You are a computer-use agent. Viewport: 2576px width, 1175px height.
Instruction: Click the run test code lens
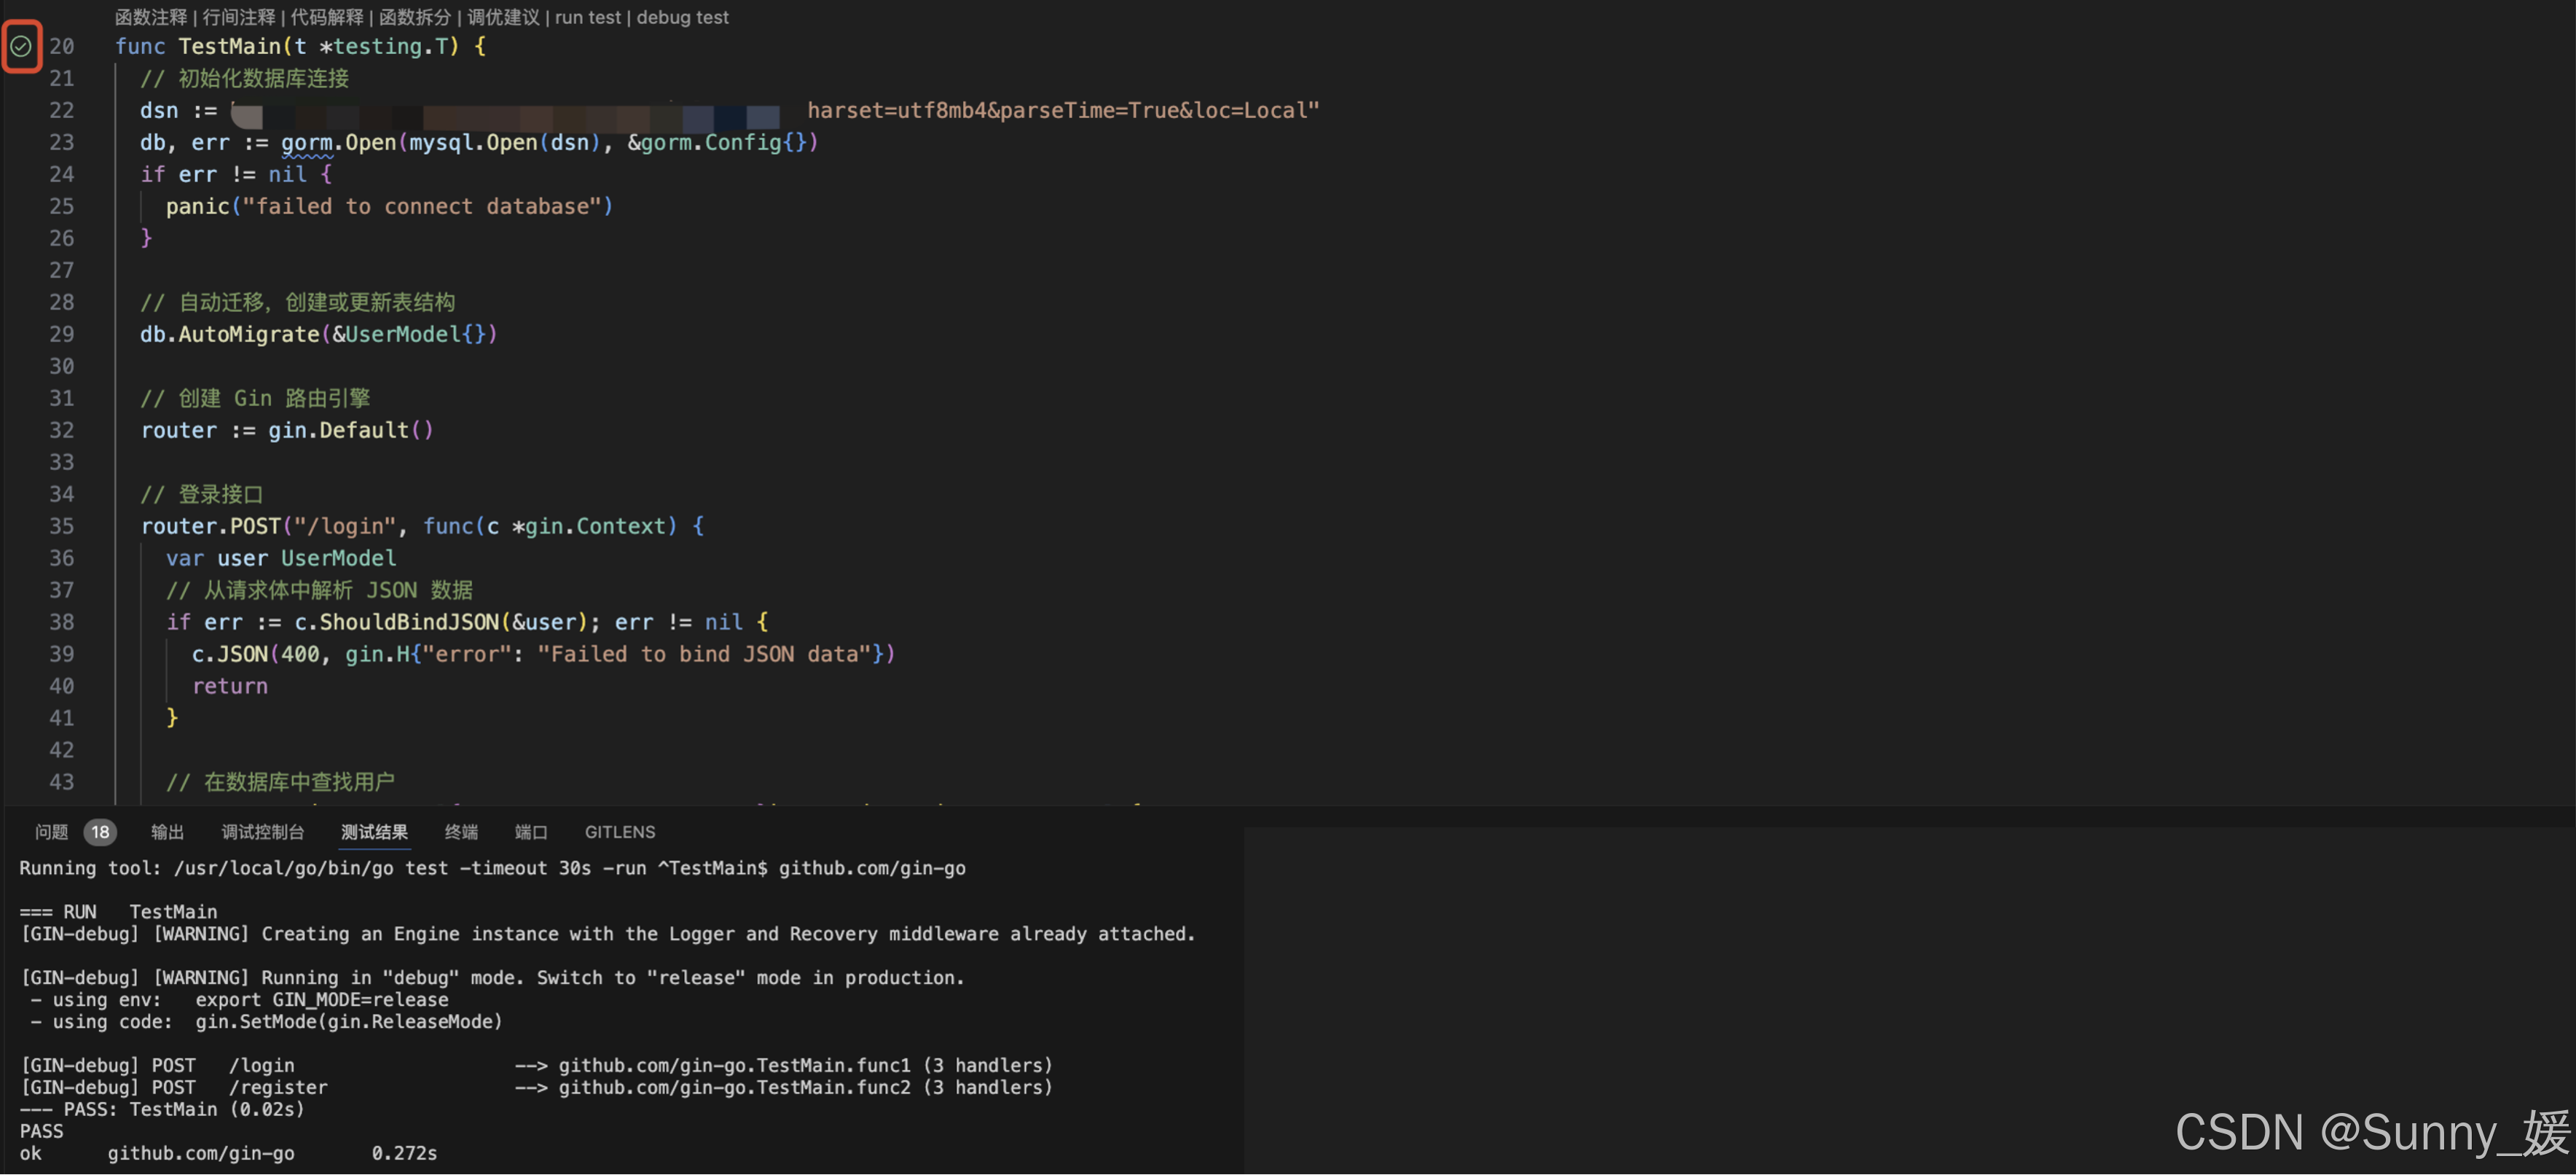588,17
